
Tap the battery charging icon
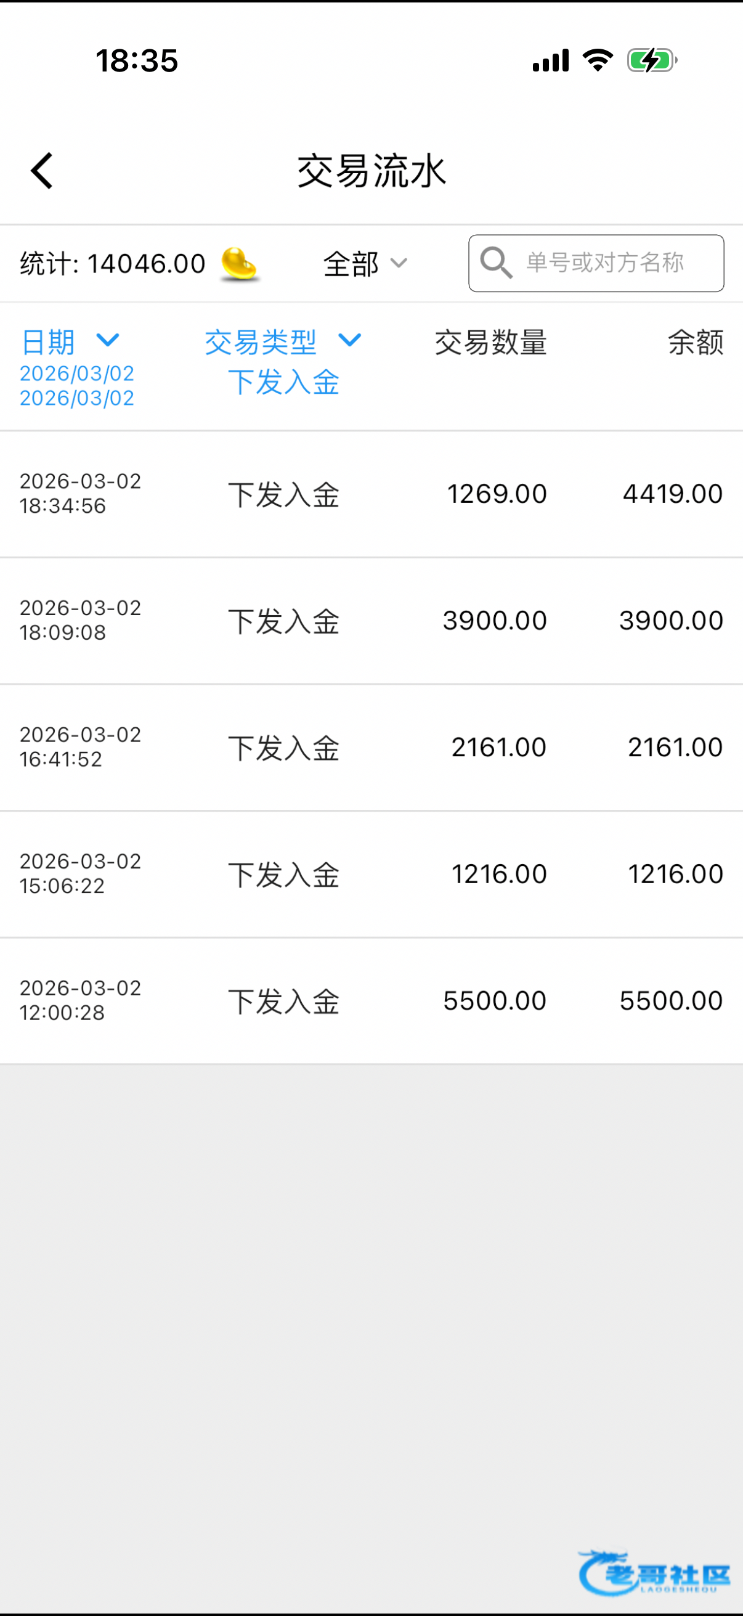pos(651,61)
